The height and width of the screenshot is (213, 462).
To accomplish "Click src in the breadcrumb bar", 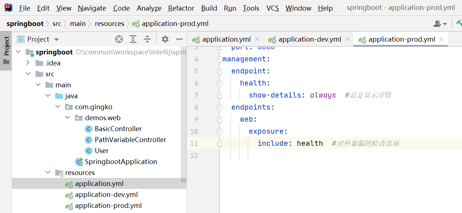I will [57, 24].
